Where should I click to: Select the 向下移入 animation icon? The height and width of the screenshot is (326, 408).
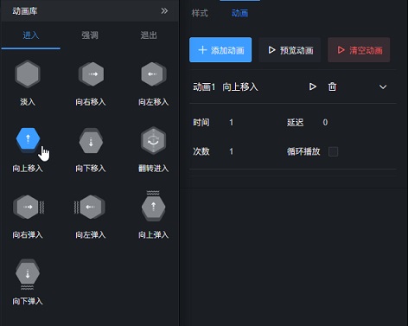click(91, 141)
